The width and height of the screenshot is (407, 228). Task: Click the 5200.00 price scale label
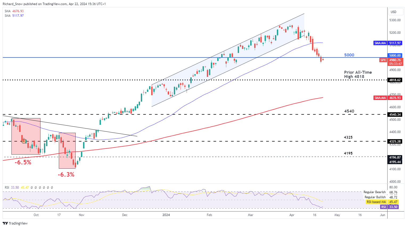[395, 33]
